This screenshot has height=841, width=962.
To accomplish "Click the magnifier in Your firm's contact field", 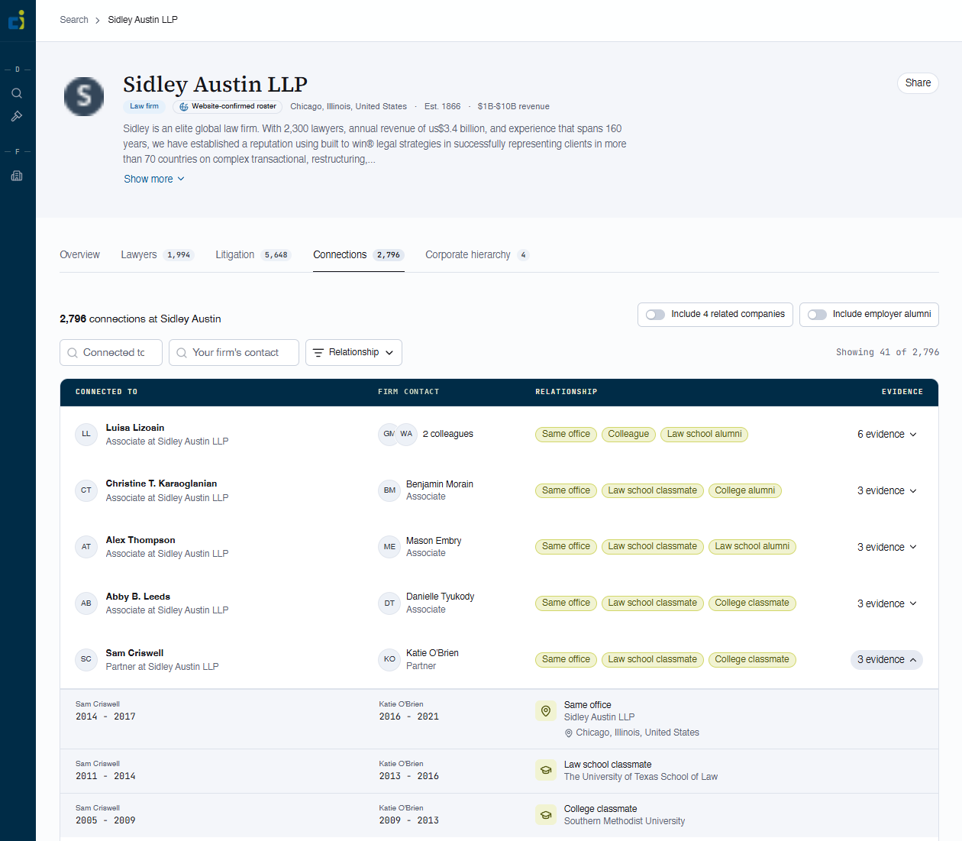I will point(182,353).
